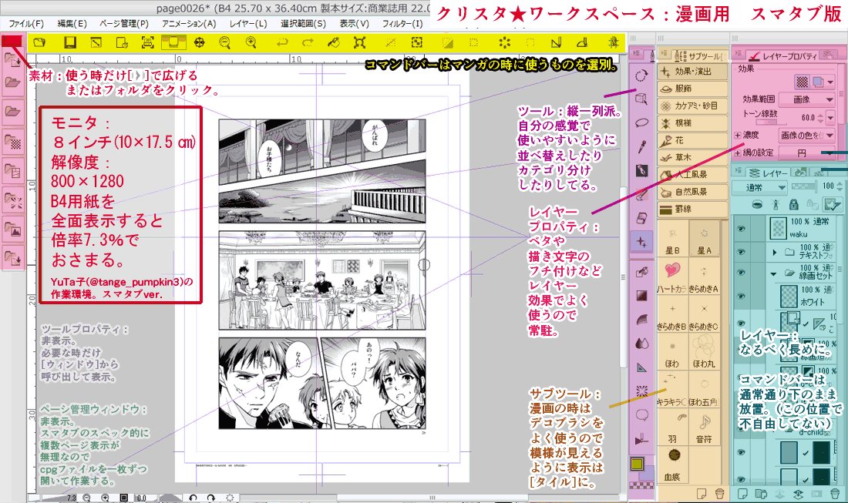The image size is (848, 503).
Task: Click the Undo arrow in the command bar
Action: click(x=281, y=42)
